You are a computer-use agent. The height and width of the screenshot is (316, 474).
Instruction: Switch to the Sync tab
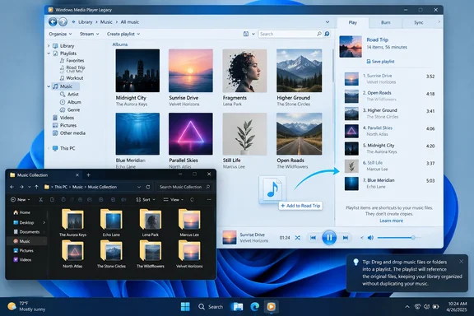(x=419, y=22)
